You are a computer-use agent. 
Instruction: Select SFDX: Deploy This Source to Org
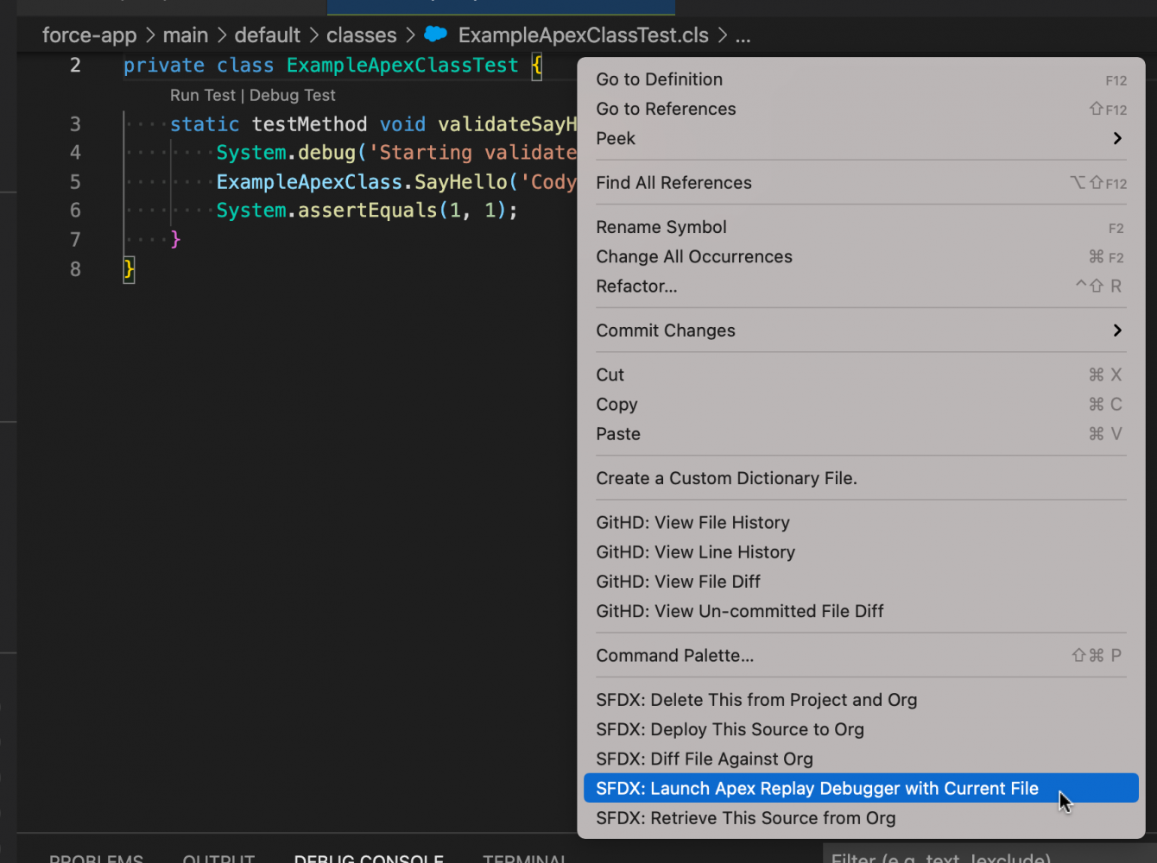[861, 729]
